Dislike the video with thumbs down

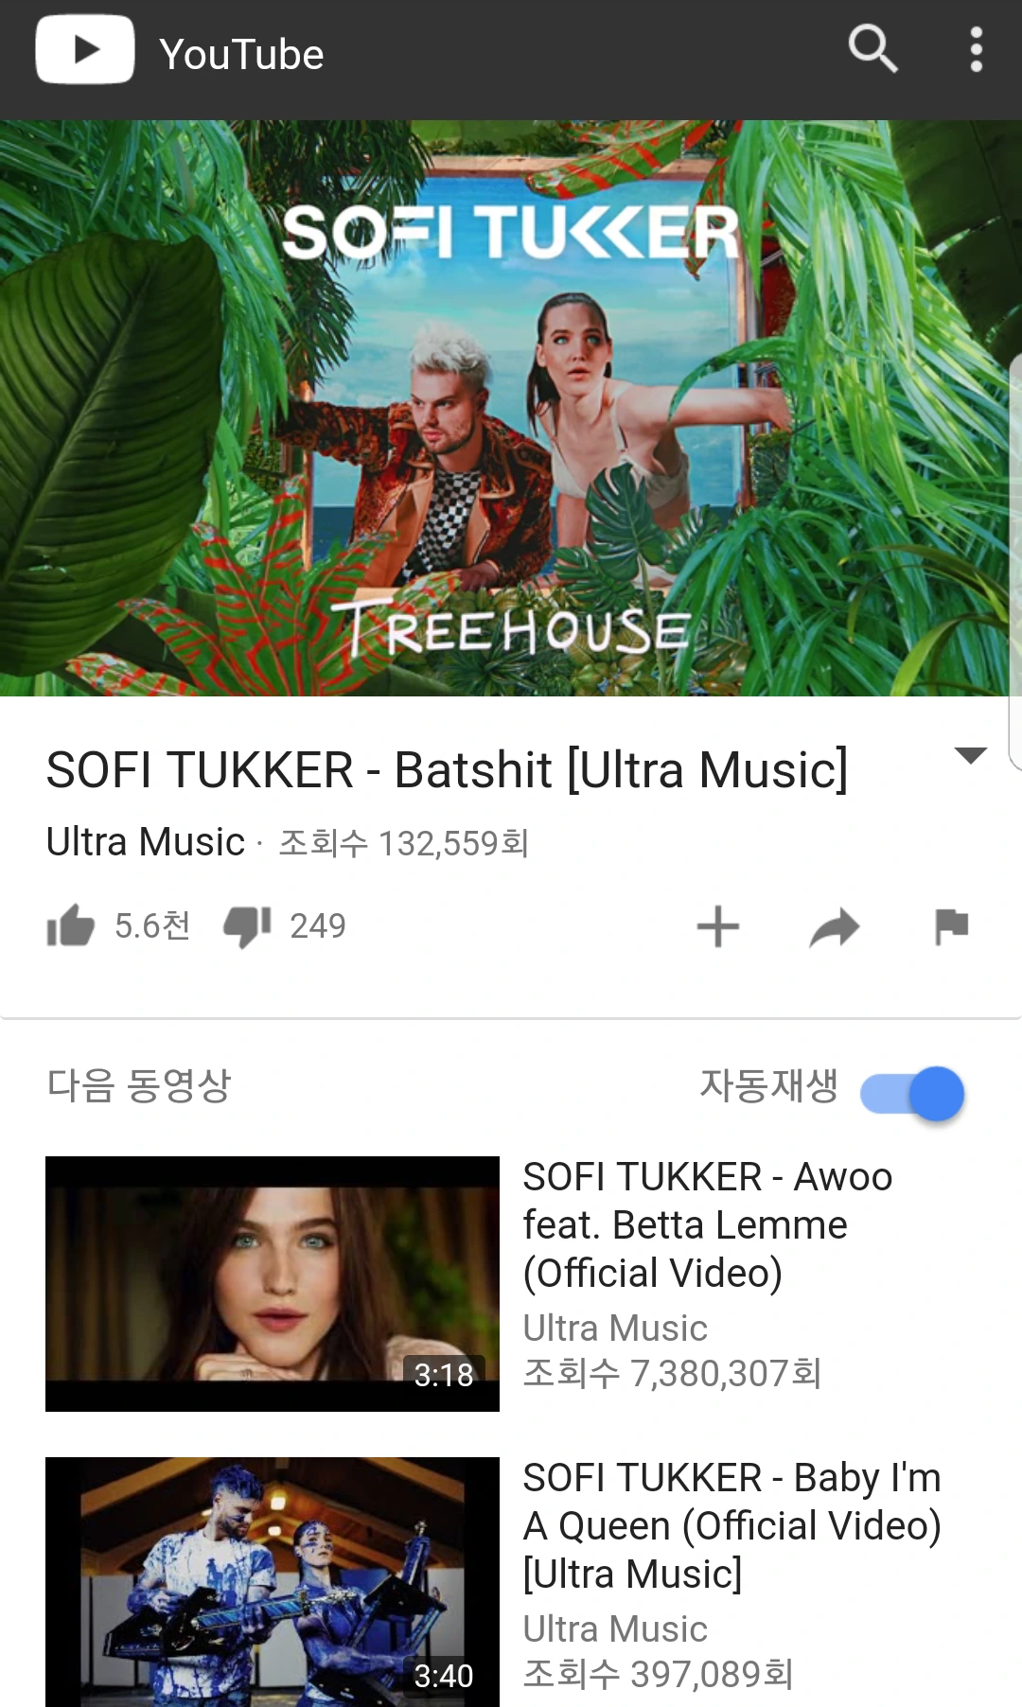[x=247, y=925]
